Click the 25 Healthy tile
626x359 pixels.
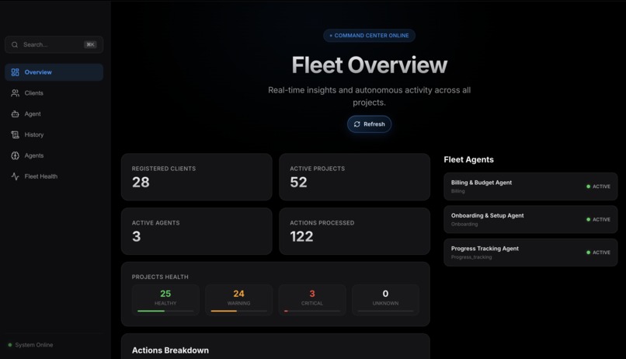coord(165,300)
